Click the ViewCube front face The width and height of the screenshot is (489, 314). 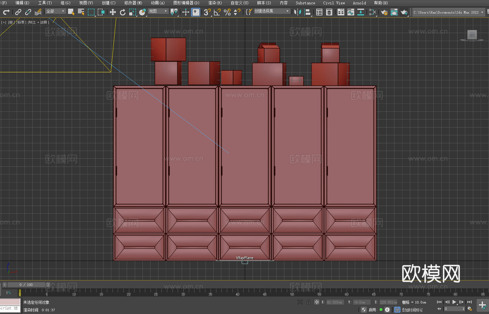[472, 35]
